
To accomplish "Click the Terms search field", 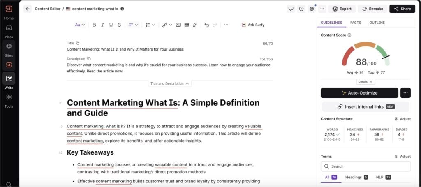I will pyautogui.click(x=365, y=166).
